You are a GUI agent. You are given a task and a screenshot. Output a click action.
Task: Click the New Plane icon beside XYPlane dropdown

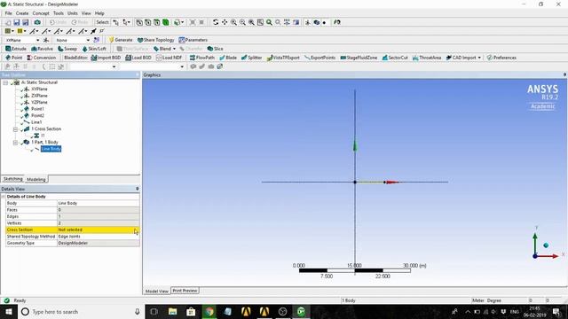46,40
